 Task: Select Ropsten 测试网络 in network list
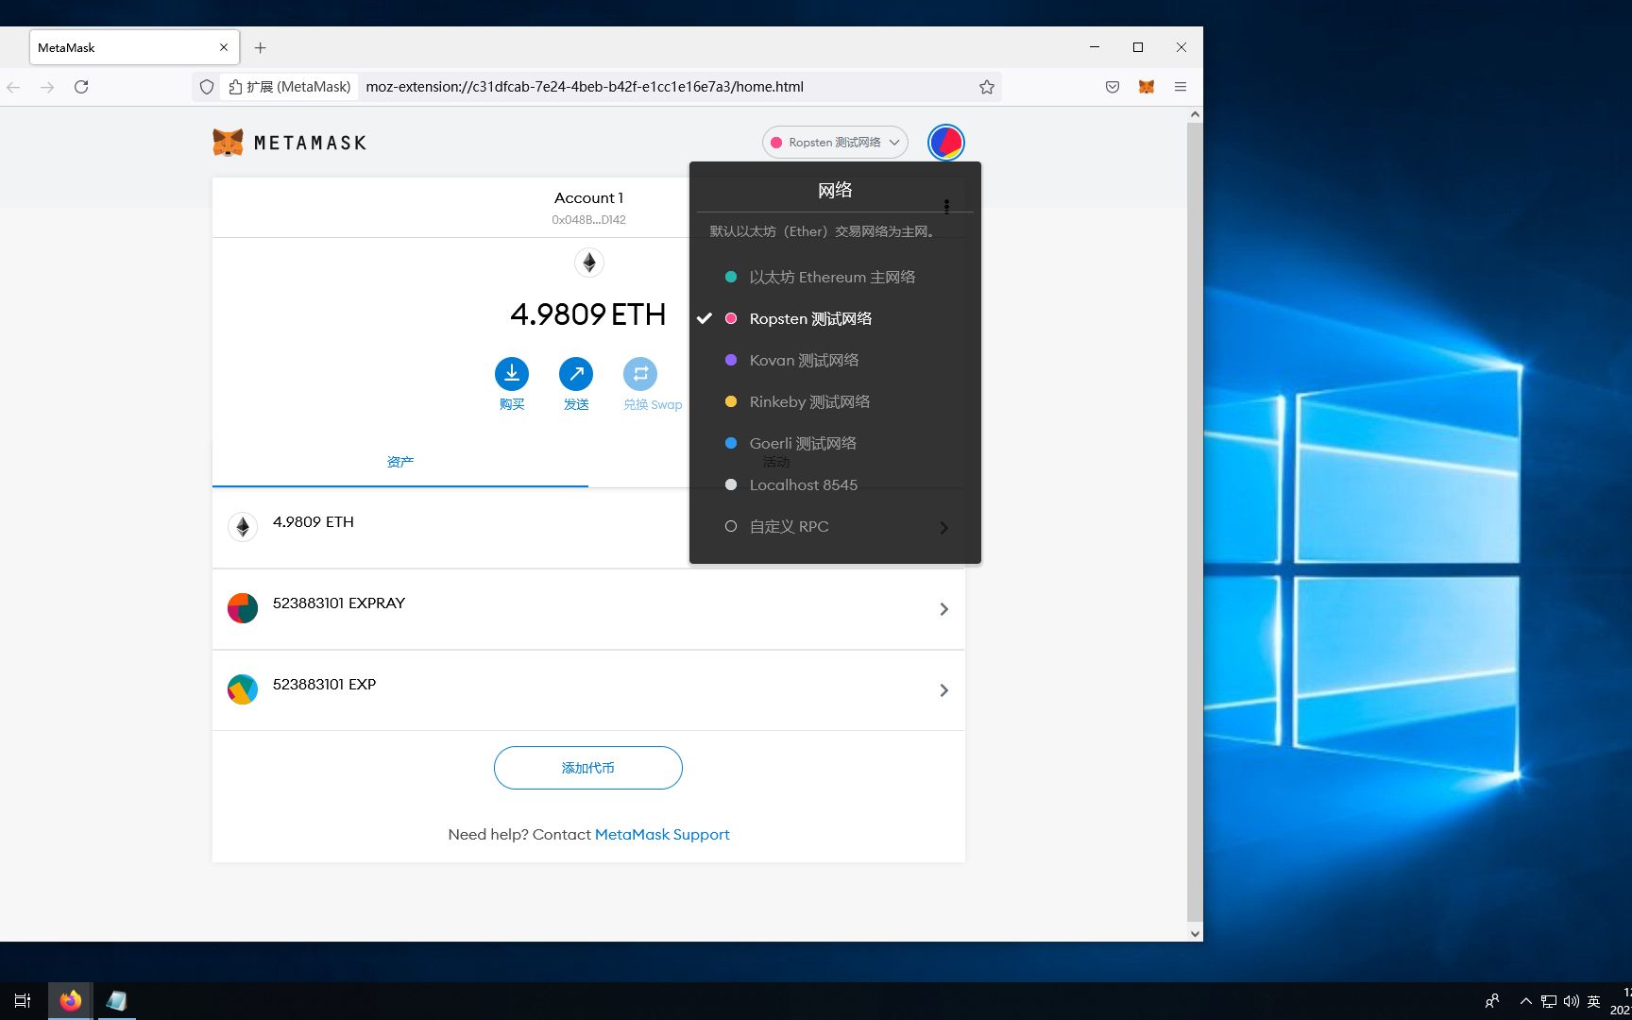click(x=835, y=318)
